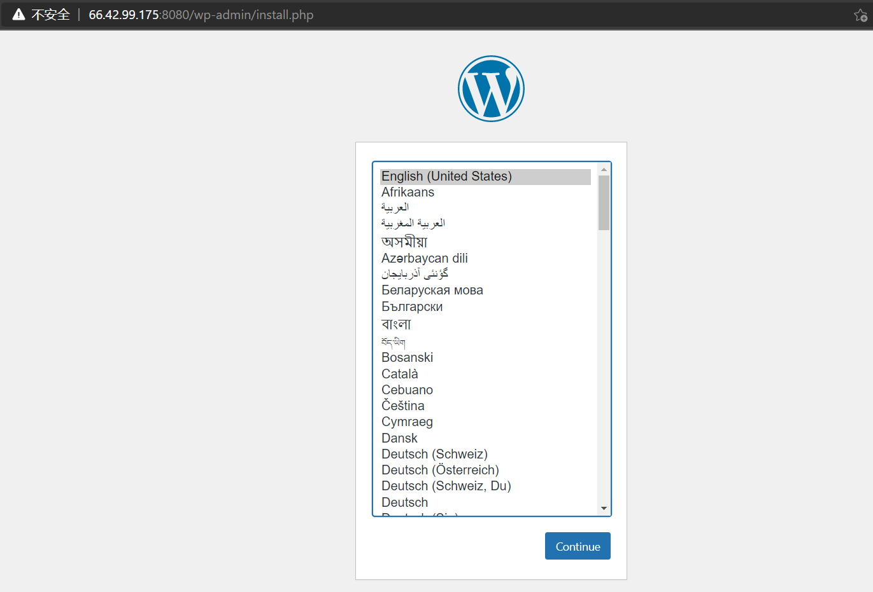Pick Cebuano as the language
The image size is (873, 592).
[x=407, y=390]
